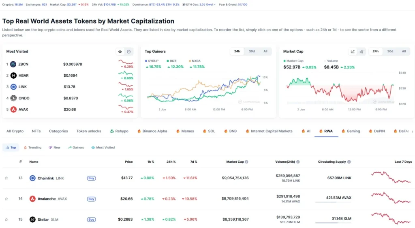
Task: Open the Memes tab
Action: pos(185,131)
